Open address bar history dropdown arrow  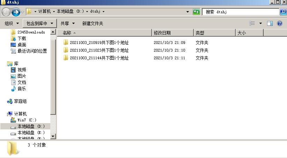click(x=187, y=12)
